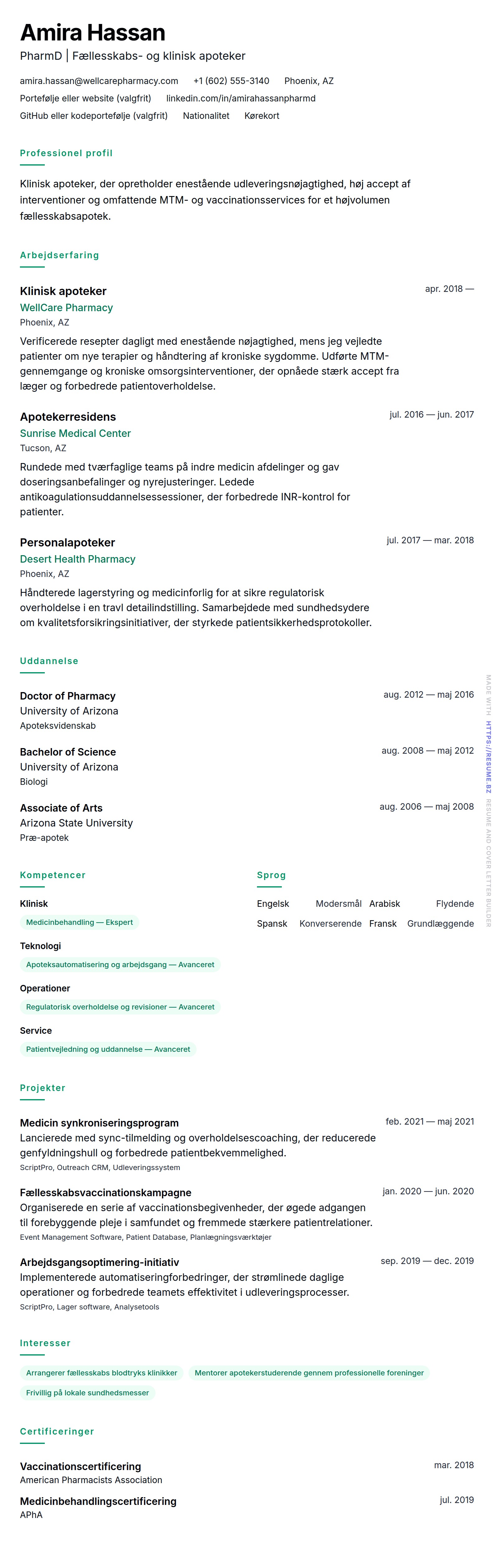Click the Doctor of Pharmacy degree title
This screenshot has width=494, height=1541.
[x=68, y=696]
